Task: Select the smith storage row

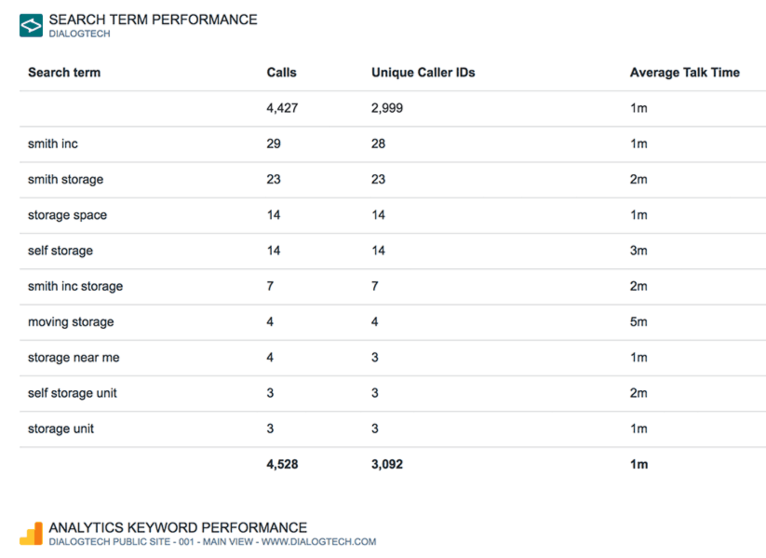Action: pyautogui.click(x=393, y=180)
